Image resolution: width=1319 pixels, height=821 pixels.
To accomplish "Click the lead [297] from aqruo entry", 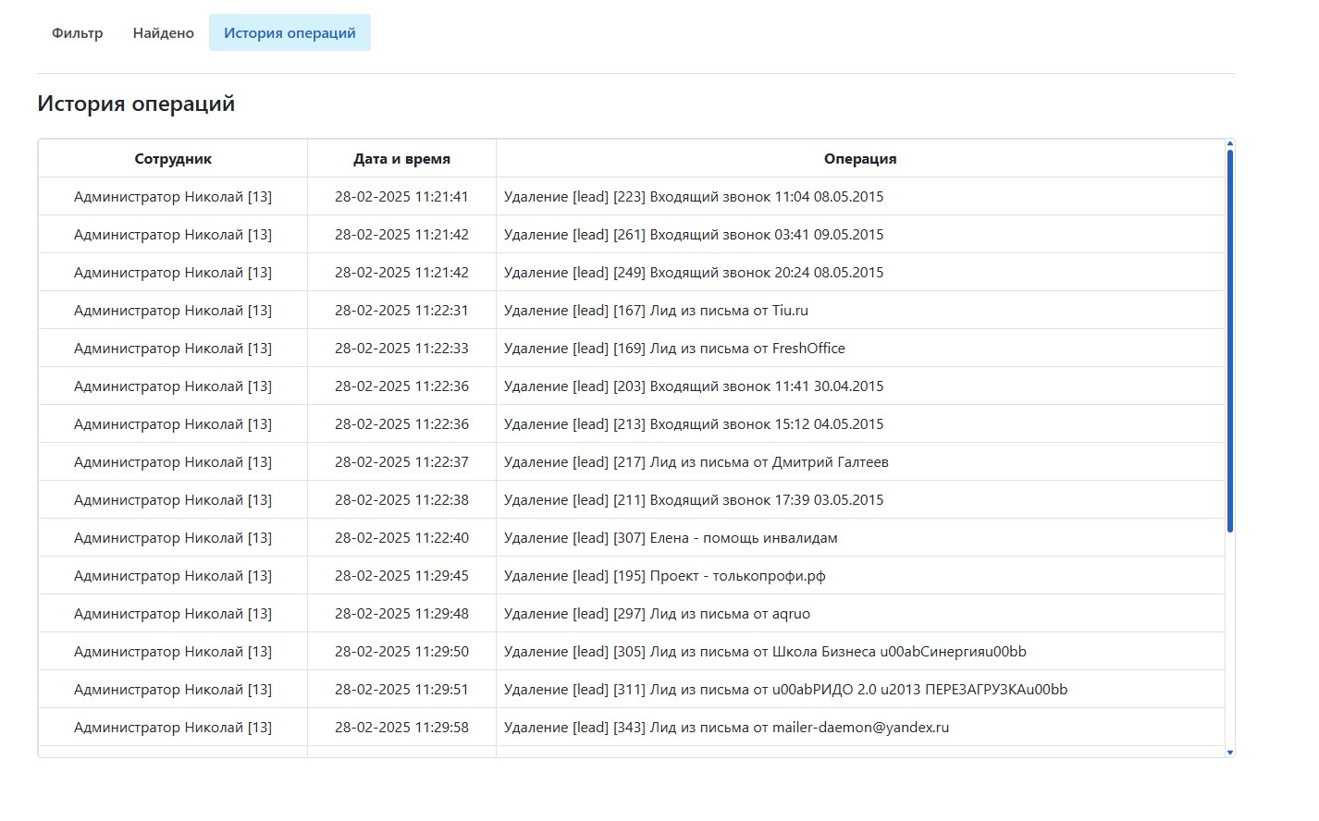I will [x=657, y=614].
